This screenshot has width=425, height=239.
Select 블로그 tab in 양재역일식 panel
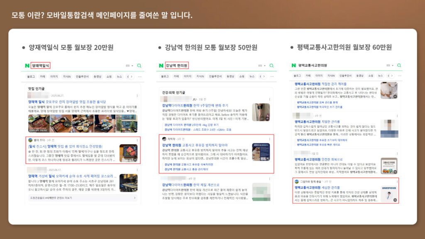pos(31,76)
